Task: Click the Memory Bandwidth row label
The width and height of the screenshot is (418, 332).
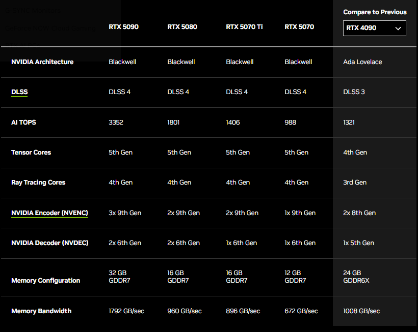Action: (41, 311)
